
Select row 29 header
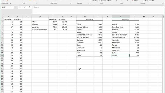coord(2,92)
